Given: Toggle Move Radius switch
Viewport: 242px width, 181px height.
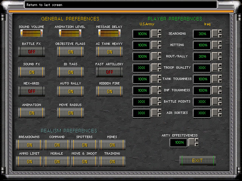Looking at the screenshot, I should (x=71, y=113).
